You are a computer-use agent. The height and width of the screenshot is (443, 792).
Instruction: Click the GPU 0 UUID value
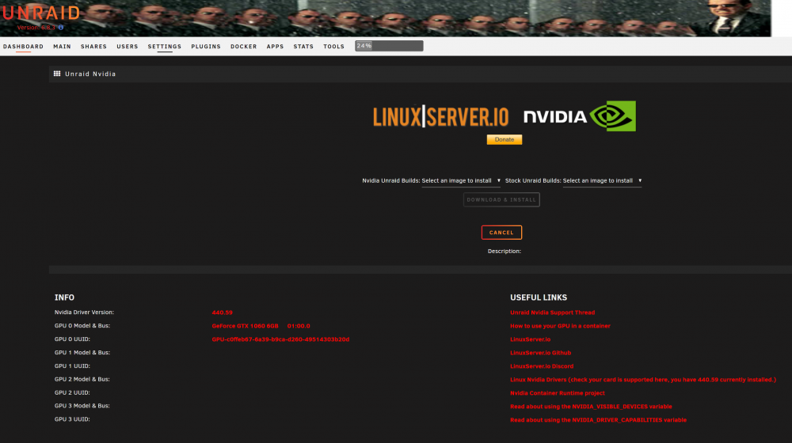pyautogui.click(x=280, y=339)
